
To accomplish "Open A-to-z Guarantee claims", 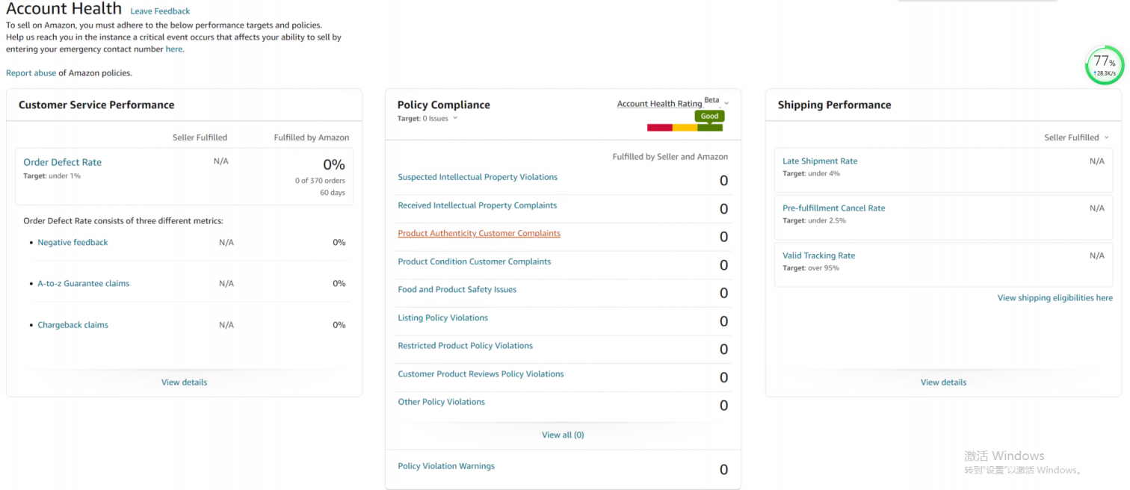I will tap(83, 284).
